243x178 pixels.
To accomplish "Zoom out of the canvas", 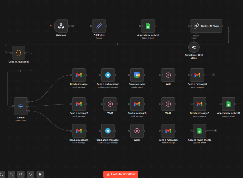I will [x=21, y=175].
